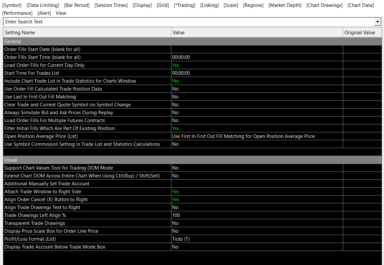This screenshot has height=265, width=384.
Task: Select the General group header
Action: 192,41
